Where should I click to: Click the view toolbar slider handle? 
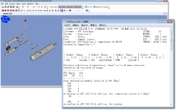pyautogui.click(x=78, y=11)
